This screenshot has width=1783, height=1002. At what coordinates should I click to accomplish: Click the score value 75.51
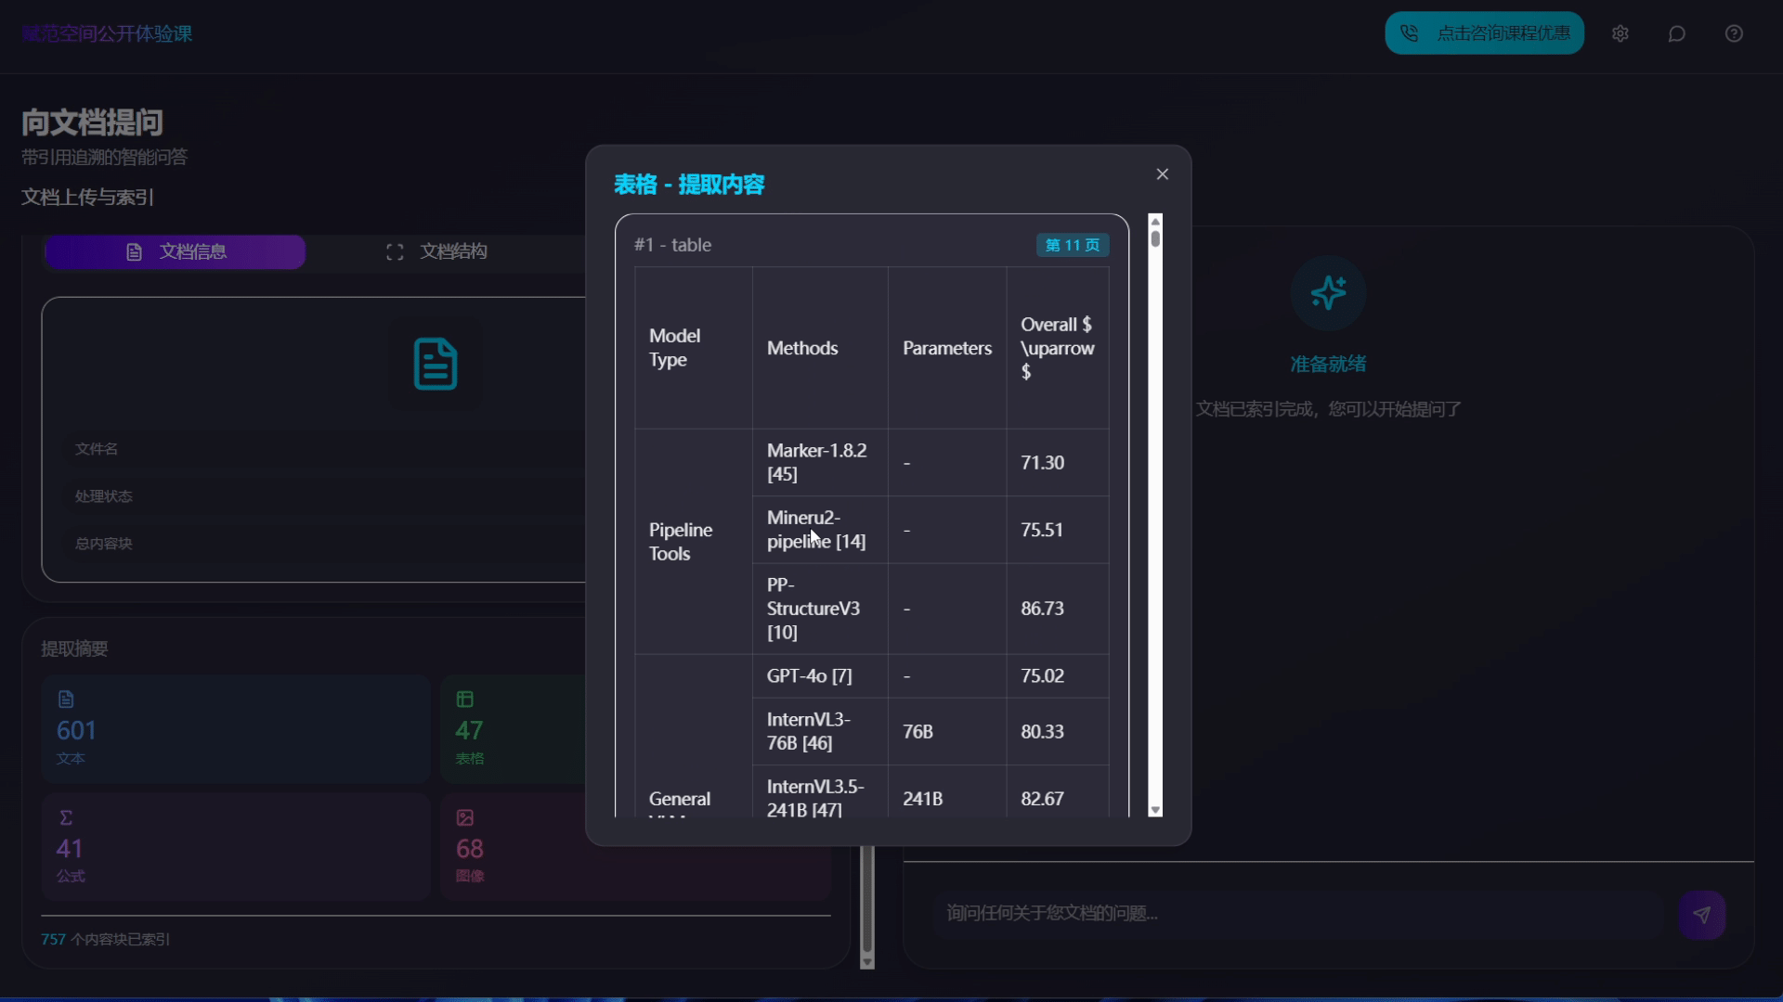(1042, 530)
